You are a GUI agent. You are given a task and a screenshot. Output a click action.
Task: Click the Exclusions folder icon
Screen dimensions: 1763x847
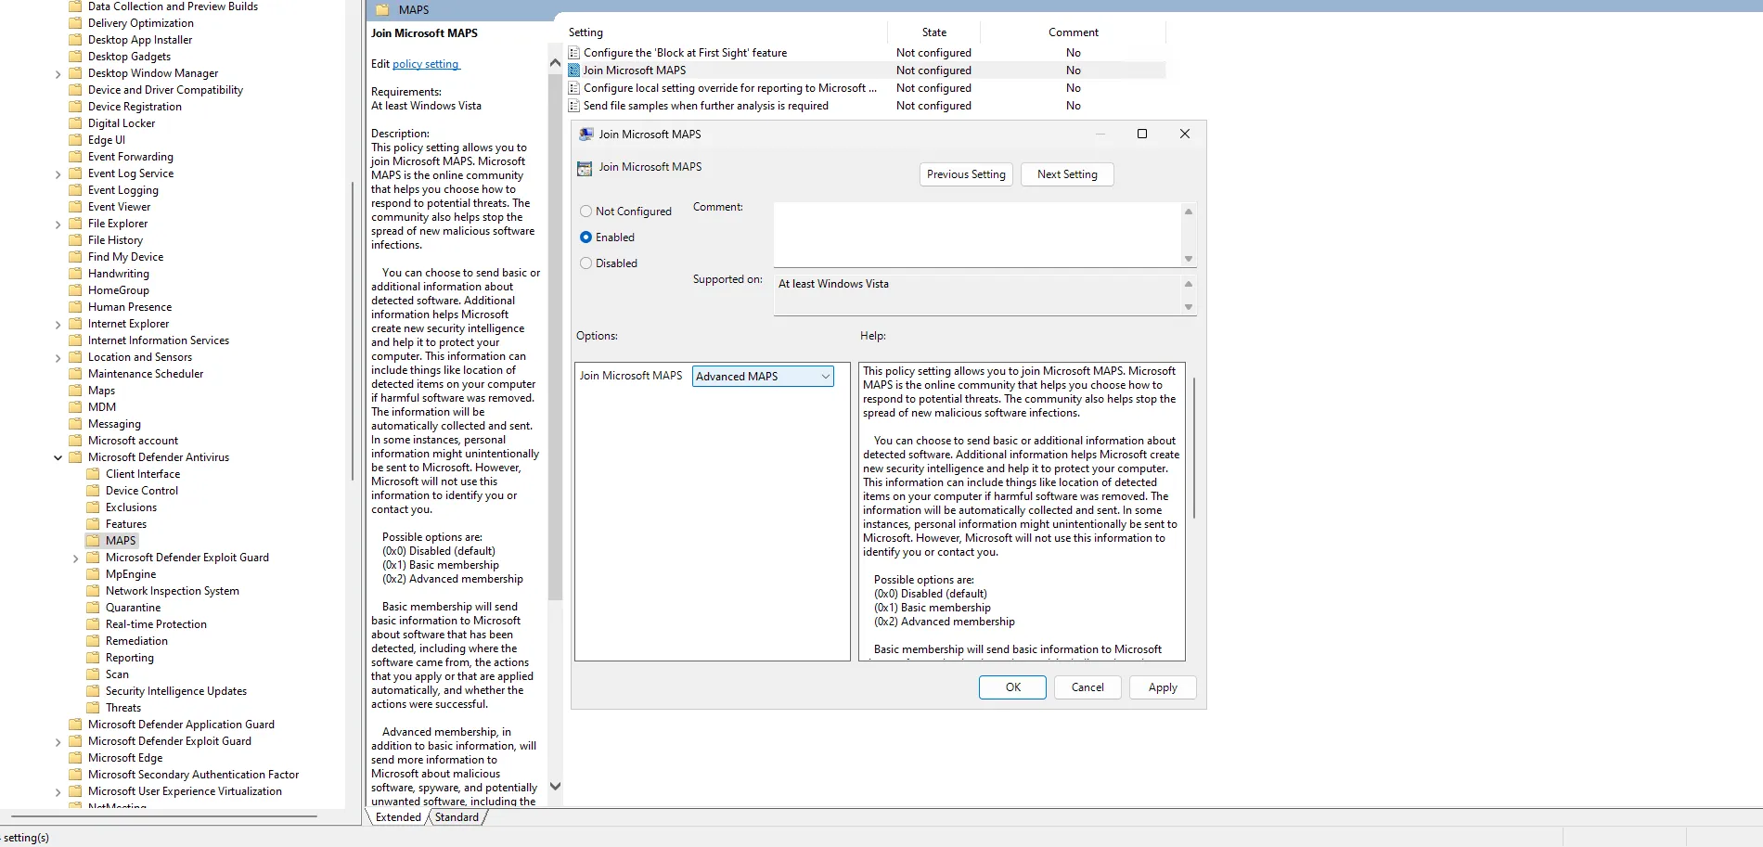95,507
